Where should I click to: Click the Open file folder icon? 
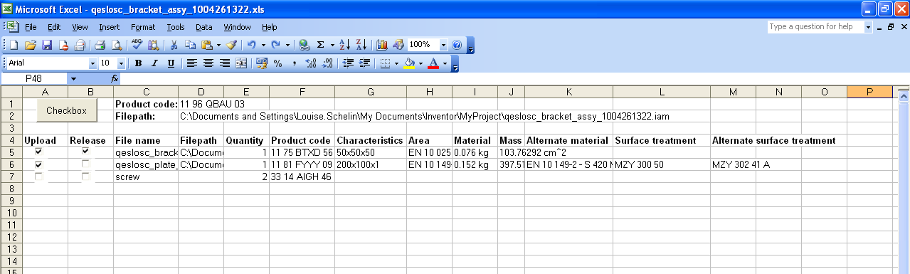[30, 45]
